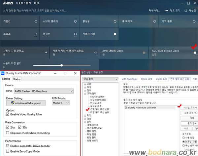Click the 필터 정보 button
Image resolution: width=198 pixels, height=156 pixels.
(189, 123)
